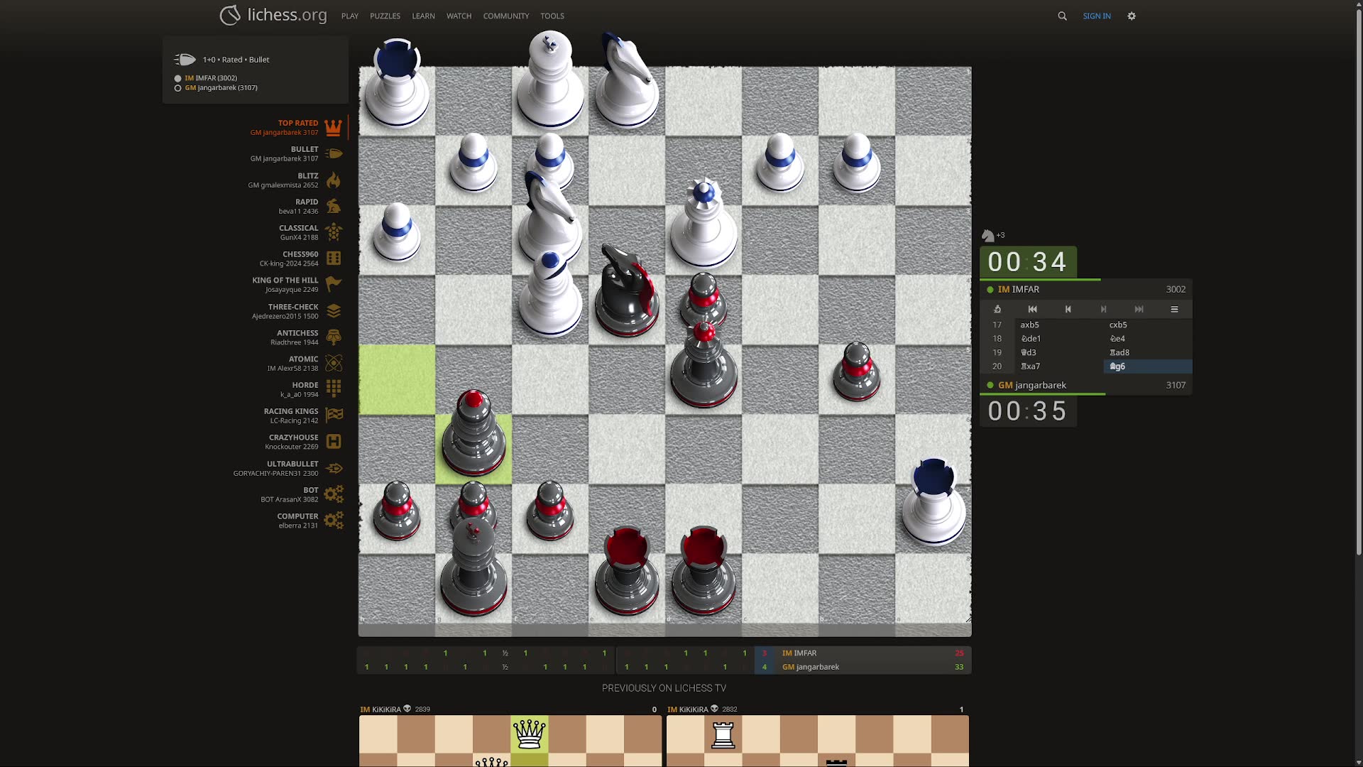This screenshot has height=767, width=1363.
Task: Click the SIGN IN link
Action: pos(1096,16)
